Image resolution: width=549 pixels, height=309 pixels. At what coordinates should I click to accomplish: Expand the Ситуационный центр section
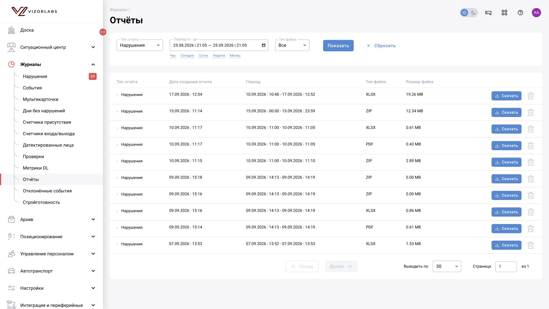(x=93, y=47)
